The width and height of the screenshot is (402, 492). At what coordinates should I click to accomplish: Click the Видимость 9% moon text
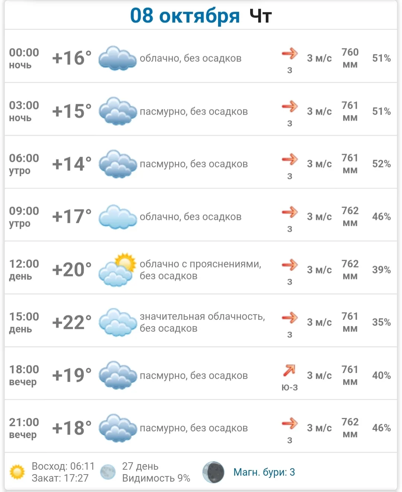pos(156,478)
